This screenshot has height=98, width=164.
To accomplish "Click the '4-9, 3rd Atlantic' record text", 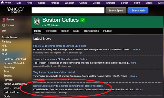I will click(x=50, y=25).
